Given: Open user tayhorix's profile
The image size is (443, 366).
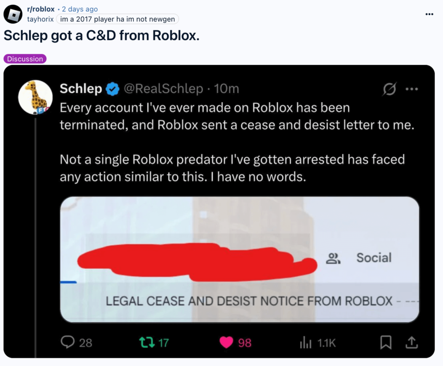Looking at the screenshot, I should point(40,19).
